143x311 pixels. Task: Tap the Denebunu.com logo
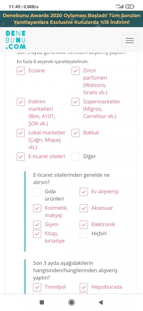coord(16,40)
